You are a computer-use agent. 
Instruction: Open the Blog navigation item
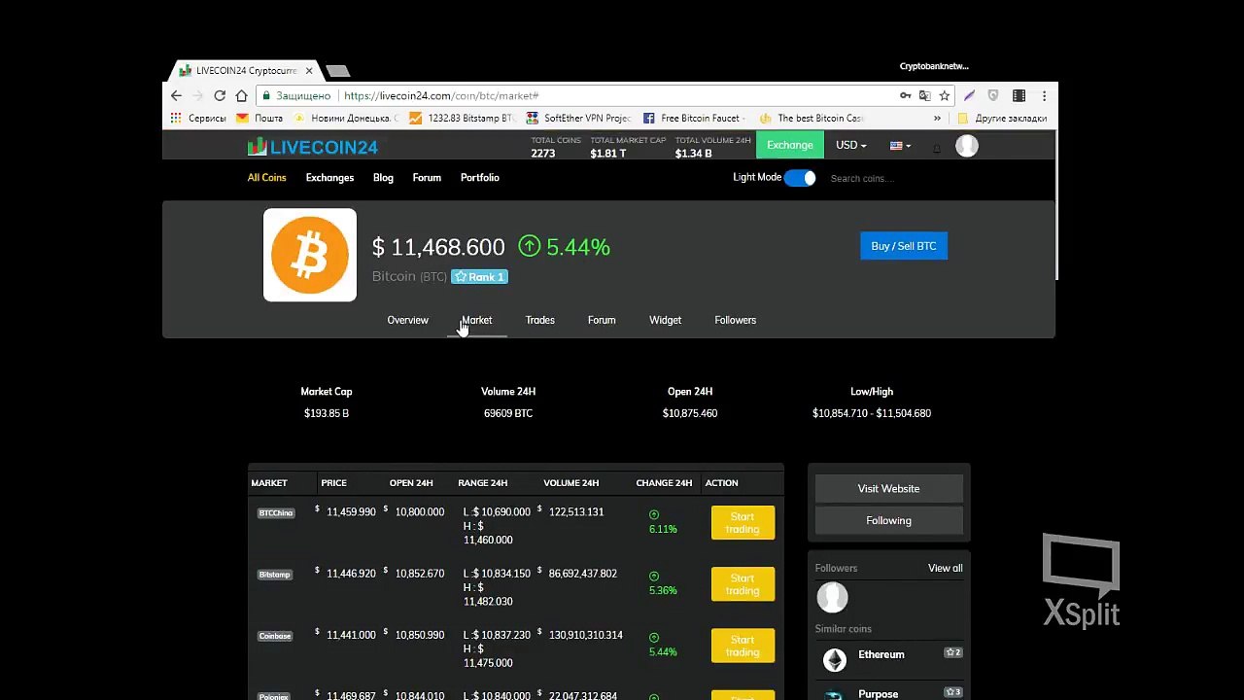tap(383, 178)
